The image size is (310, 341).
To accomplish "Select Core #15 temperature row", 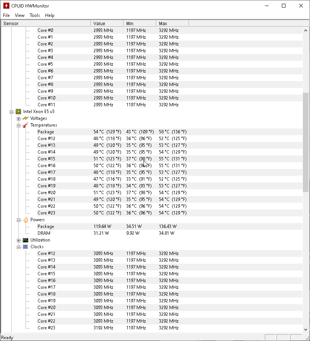I will 169,159.
